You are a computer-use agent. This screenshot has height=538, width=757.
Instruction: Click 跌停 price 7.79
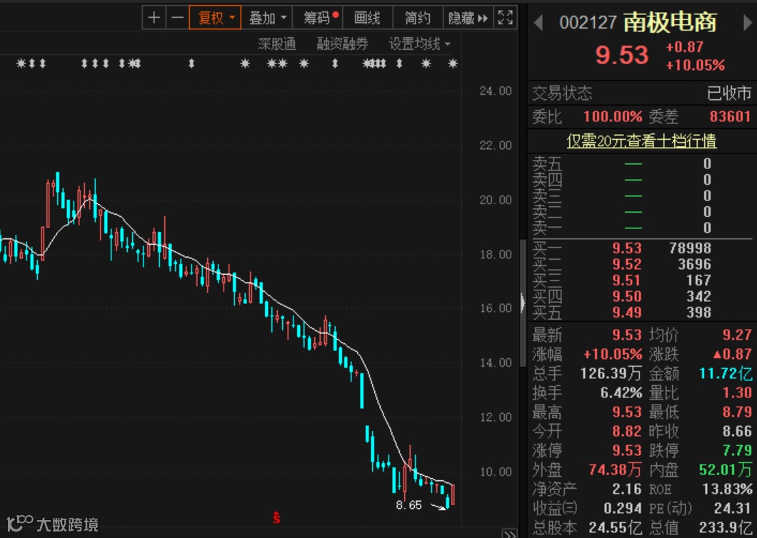point(737,450)
